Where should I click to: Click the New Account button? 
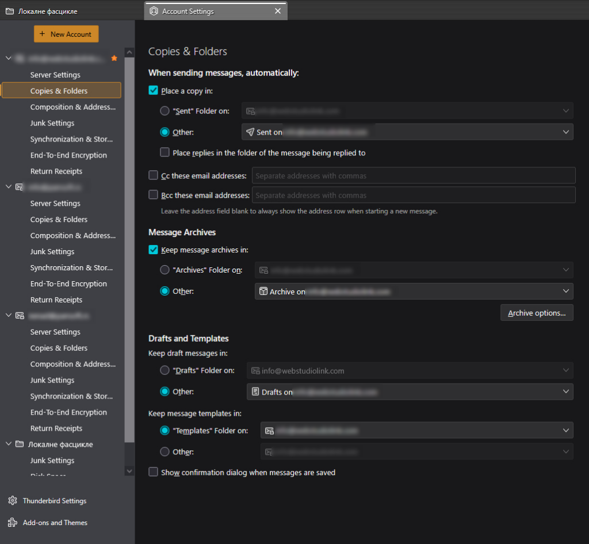point(66,34)
